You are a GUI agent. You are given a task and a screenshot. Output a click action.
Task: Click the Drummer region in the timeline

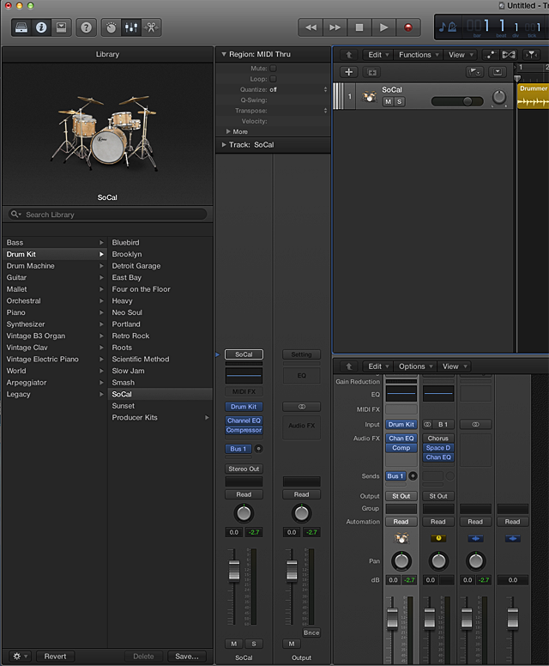(x=534, y=96)
